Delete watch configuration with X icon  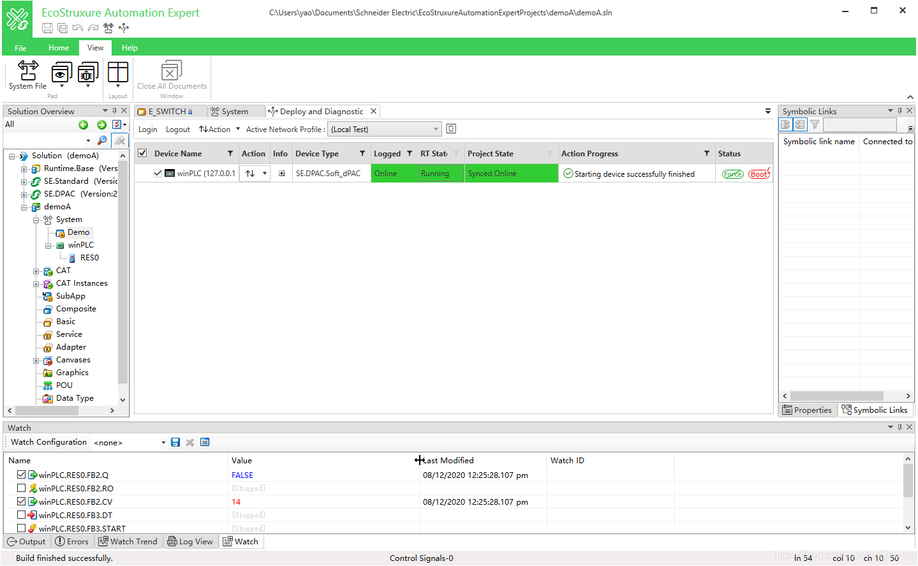click(x=190, y=442)
